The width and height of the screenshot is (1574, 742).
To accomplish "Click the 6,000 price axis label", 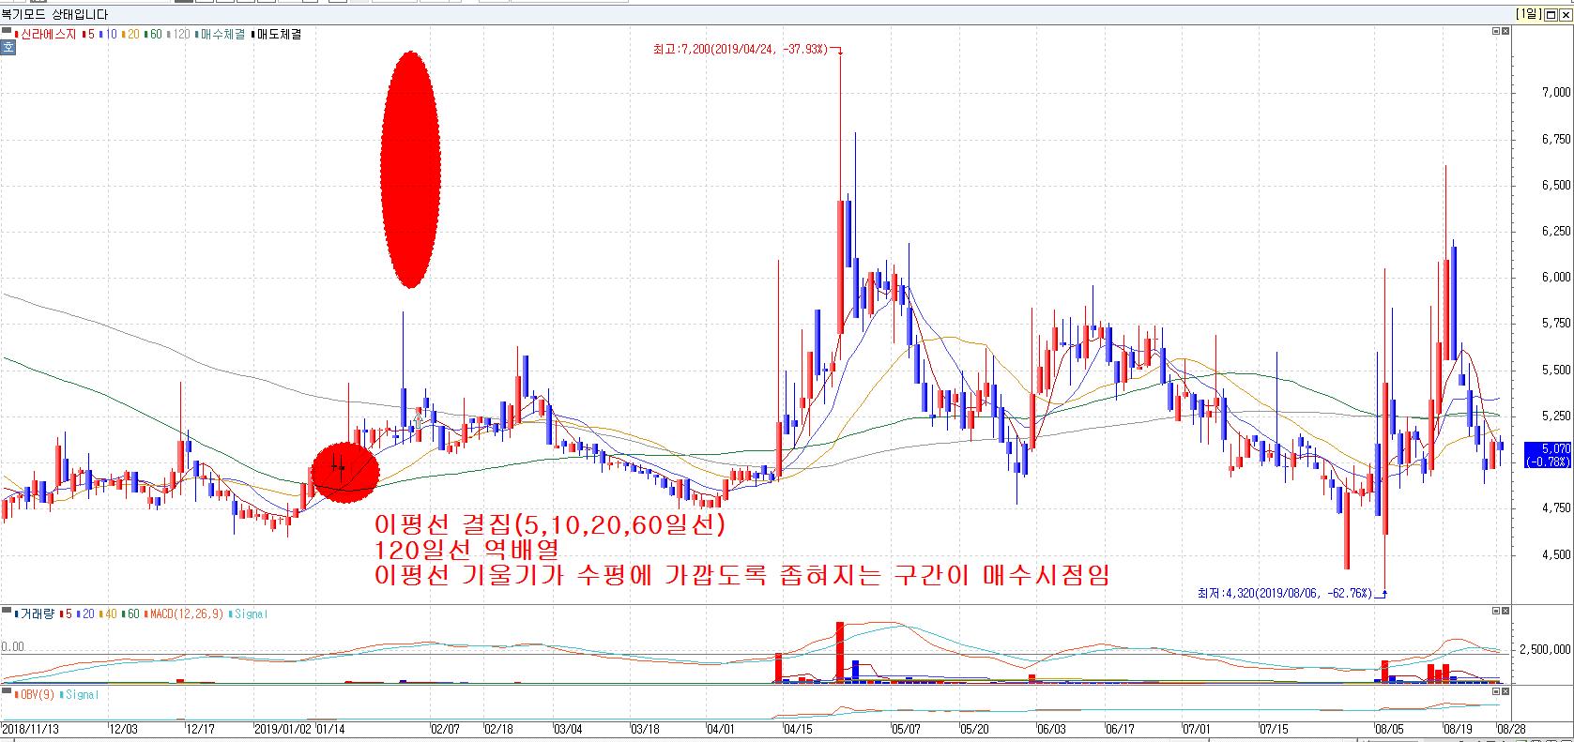I will (1555, 277).
